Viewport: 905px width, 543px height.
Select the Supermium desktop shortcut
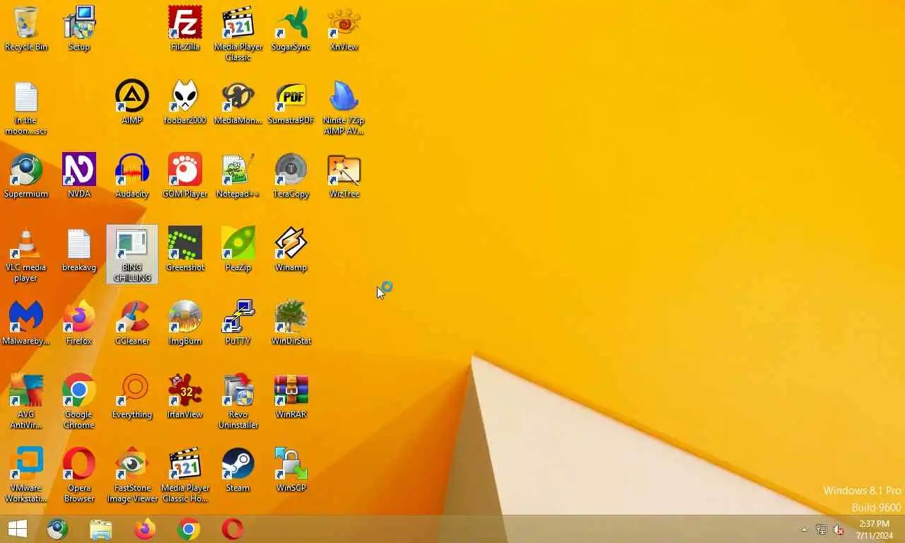(26, 176)
